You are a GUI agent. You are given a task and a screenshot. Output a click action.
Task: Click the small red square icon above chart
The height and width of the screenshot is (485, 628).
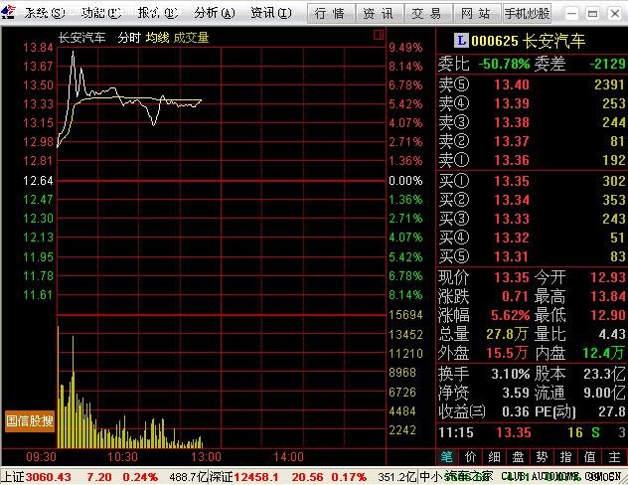pos(379,35)
